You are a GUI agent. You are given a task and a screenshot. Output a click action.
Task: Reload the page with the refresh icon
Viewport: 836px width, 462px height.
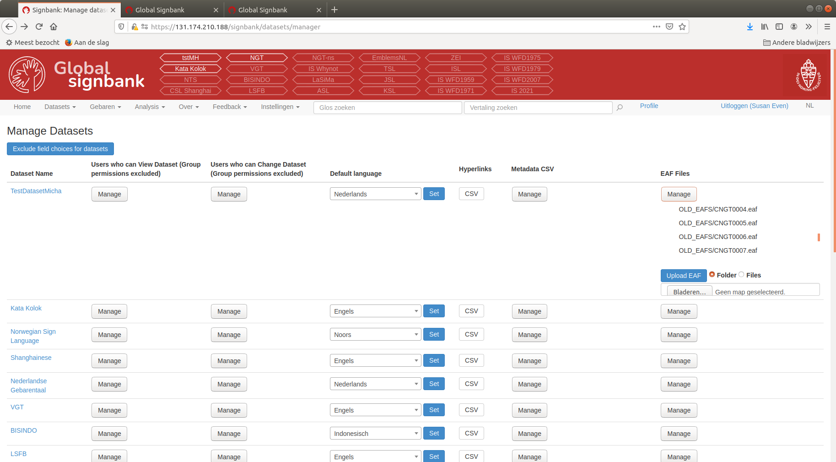pos(39,27)
